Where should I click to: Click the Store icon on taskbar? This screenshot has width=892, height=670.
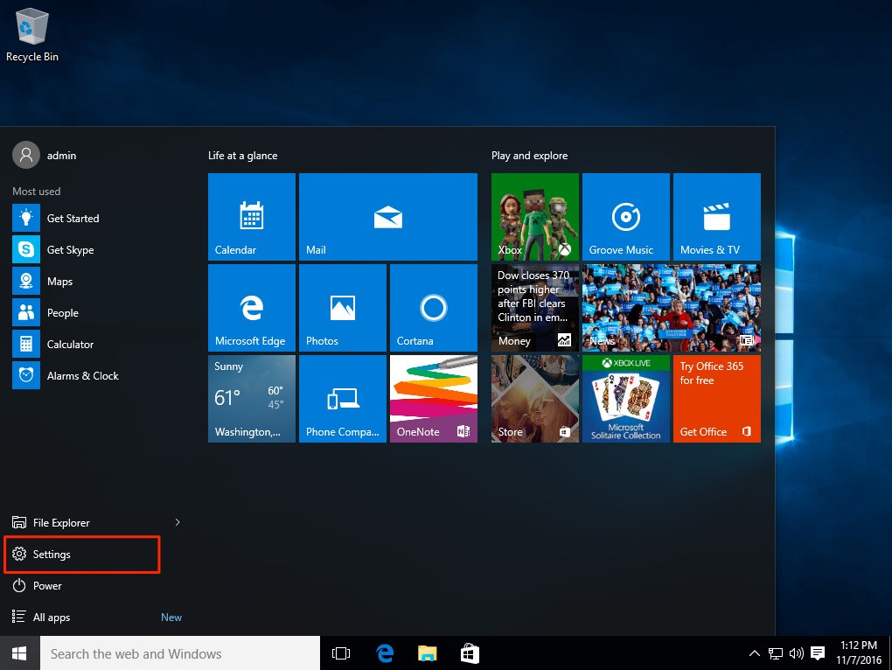[470, 653]
